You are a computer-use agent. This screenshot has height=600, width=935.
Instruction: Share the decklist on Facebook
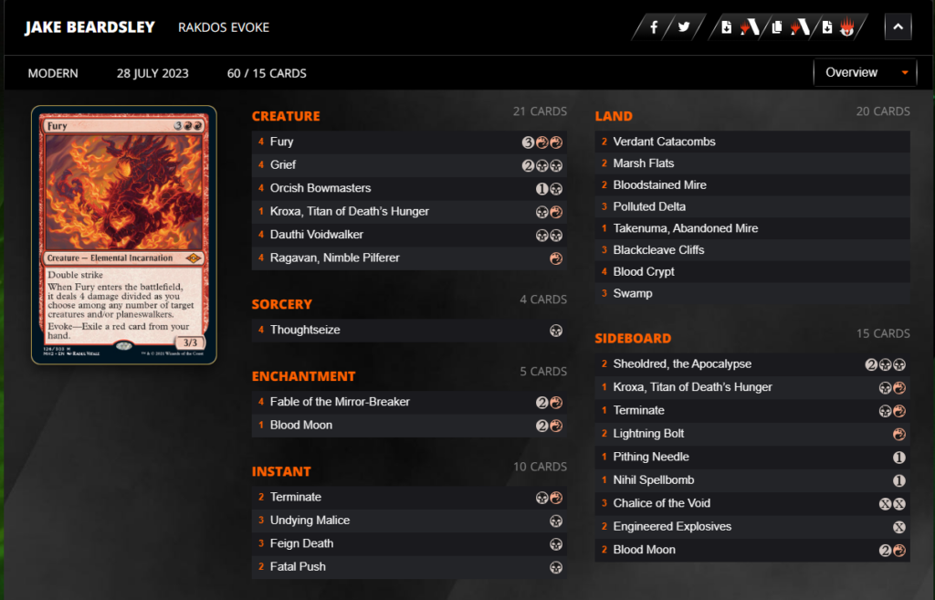coord(654,27)
